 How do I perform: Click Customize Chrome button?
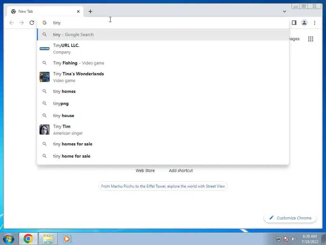(290, 218)
